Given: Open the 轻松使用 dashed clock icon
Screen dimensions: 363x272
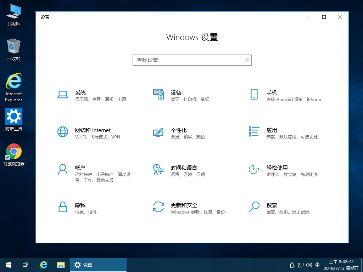Looking at the screenshot, I should 254,169.
